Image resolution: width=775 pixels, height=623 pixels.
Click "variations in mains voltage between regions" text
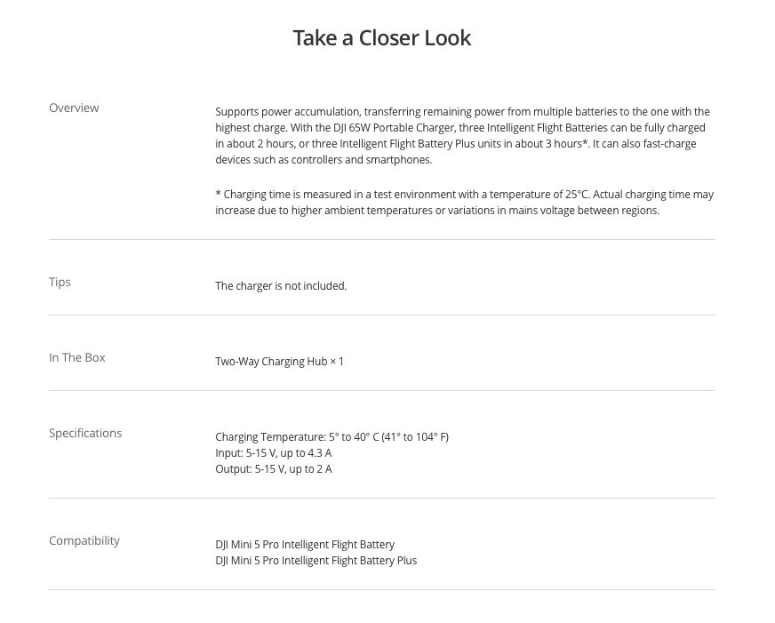point(554,211)
